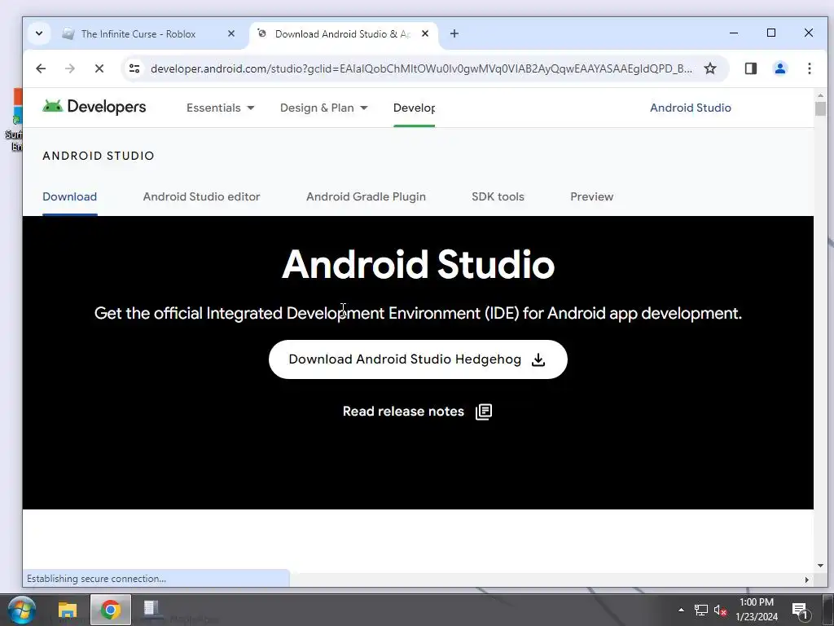
Task: Stop loading the page with X icon
Action: coord(99,68)
